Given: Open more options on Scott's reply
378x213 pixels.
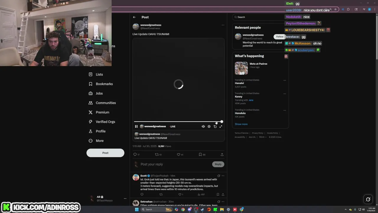Looking at the screenshot, I should point(223,176).
